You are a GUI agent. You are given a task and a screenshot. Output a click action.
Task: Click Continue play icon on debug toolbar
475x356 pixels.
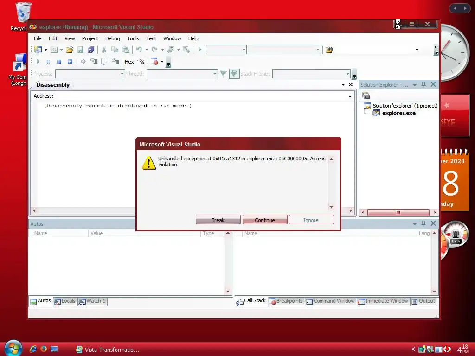click(x=38, y=62)
